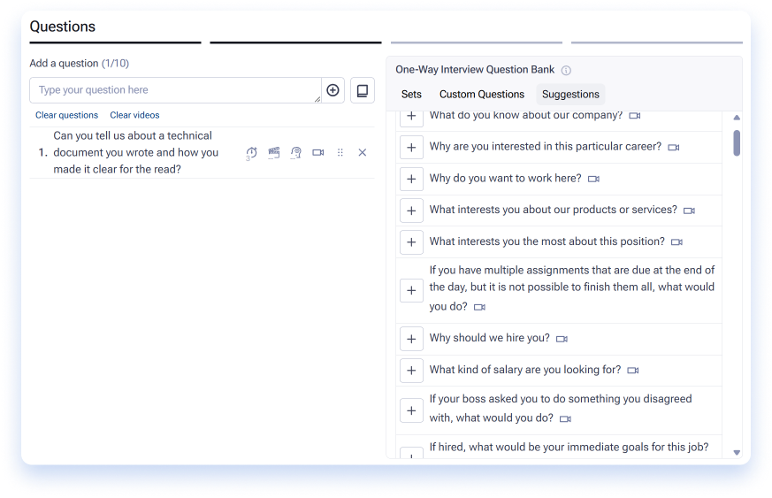Click video icon beside "products or services?" question

coord(689,211)
